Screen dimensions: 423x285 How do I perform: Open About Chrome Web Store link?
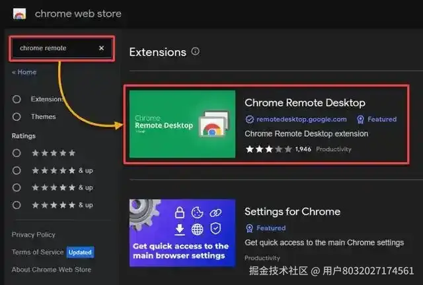[52, 270]
